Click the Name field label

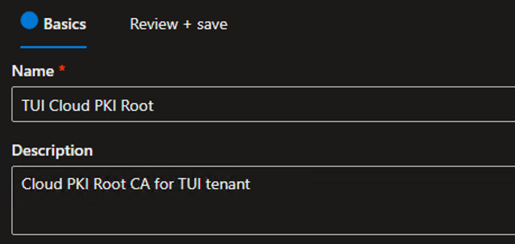pyautogui.click(x=33, y=72)
